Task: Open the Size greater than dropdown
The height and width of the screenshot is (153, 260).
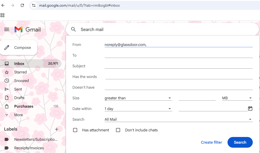Action: [x=138, y=98]
